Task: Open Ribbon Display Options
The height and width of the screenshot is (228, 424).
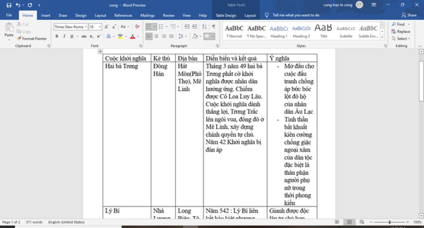Action: pos(374,5)
